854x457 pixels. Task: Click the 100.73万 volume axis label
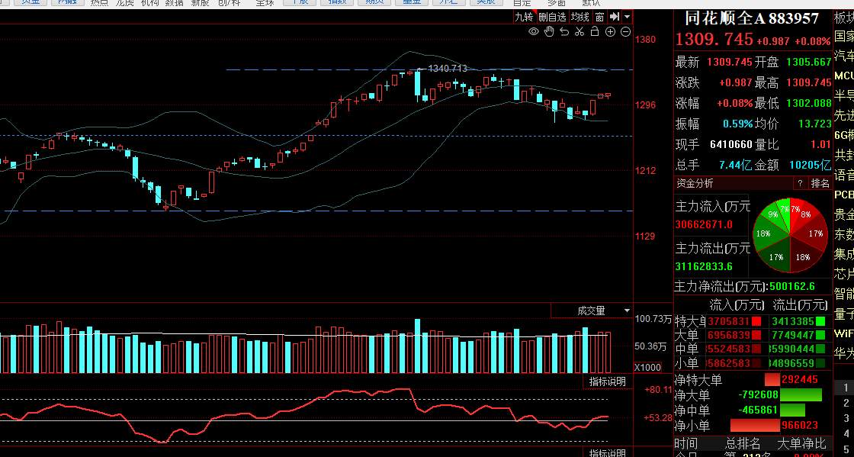[653, 319]
